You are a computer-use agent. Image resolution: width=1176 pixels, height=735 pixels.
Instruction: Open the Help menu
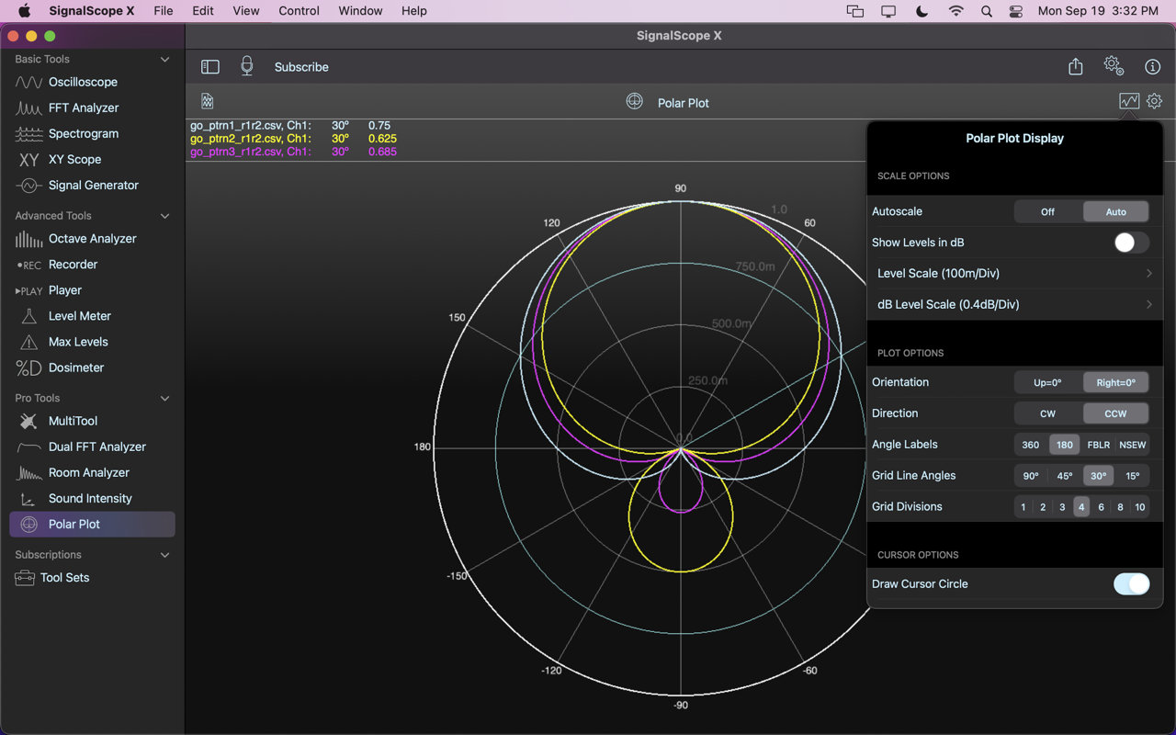414,11
